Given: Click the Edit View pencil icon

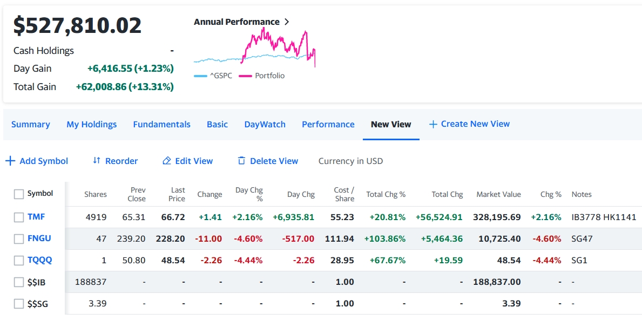Looking at the screenshot, I should point(167,161).
